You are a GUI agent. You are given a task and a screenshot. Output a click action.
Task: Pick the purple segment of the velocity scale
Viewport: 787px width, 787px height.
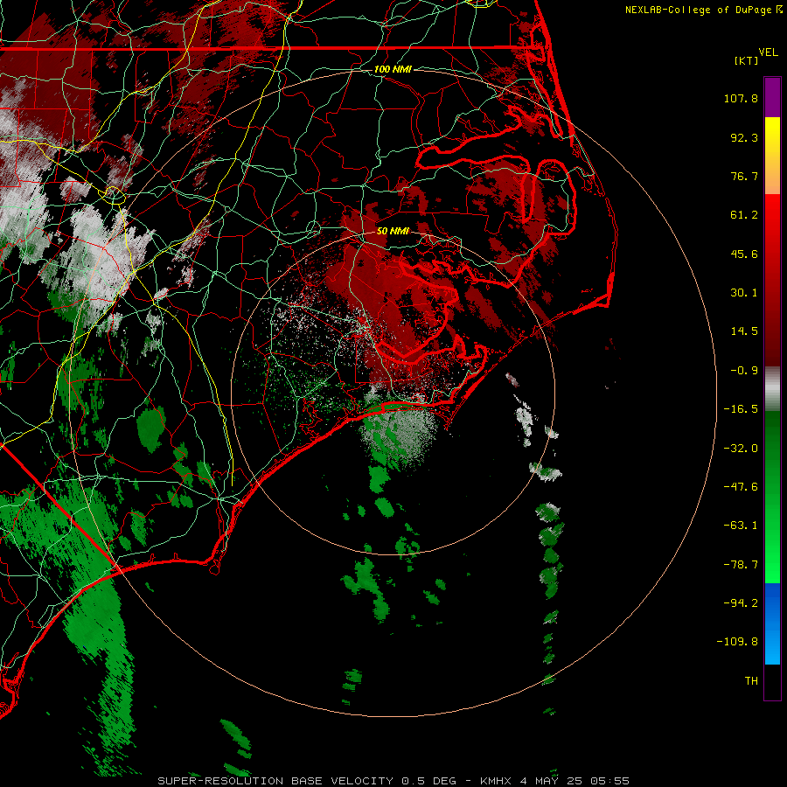pyautogui.click(x=772, y=97)
